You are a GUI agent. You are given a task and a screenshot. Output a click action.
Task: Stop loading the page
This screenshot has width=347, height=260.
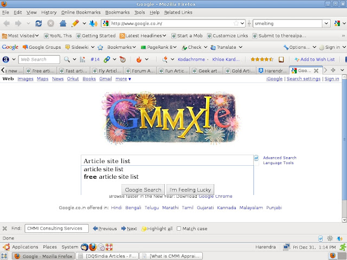(50, 23)
